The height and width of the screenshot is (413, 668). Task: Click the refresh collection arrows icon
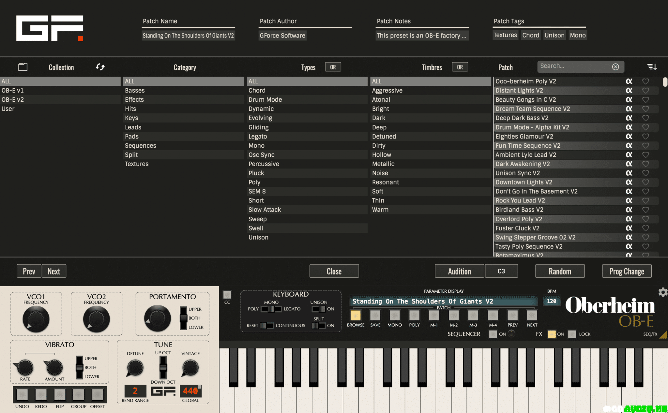click(x=100, y=67)
